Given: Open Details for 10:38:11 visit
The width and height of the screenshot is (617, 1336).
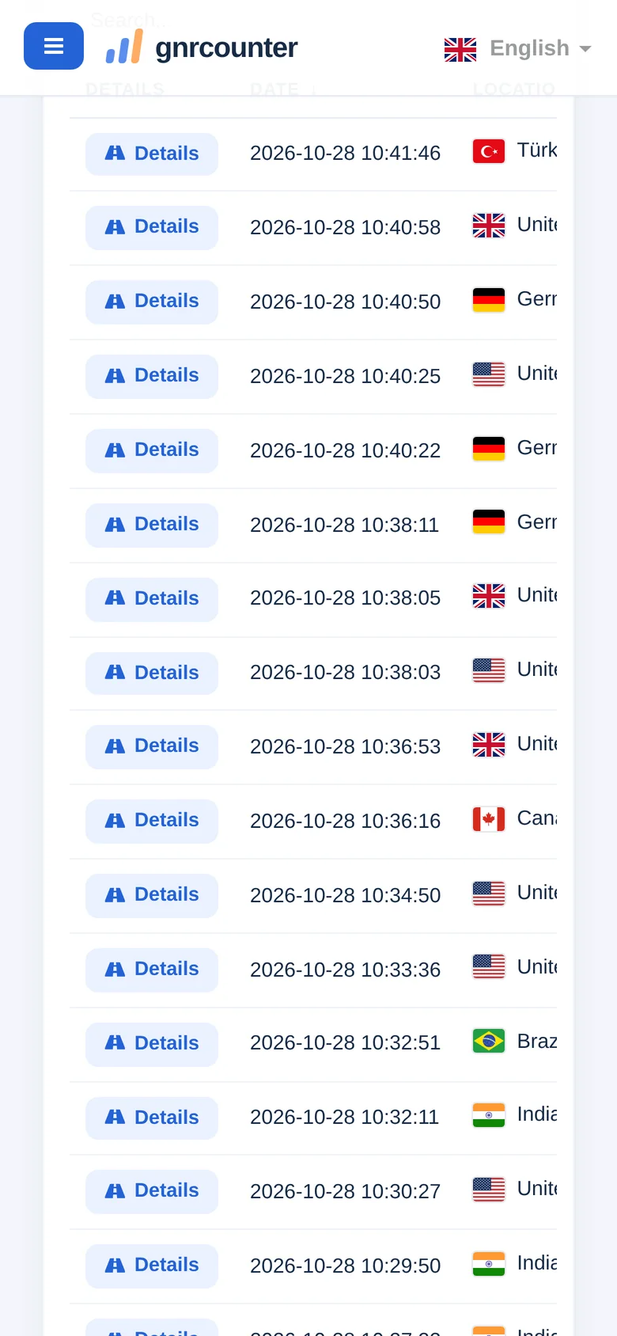Looking at the screenshot, I should (152, 525).
